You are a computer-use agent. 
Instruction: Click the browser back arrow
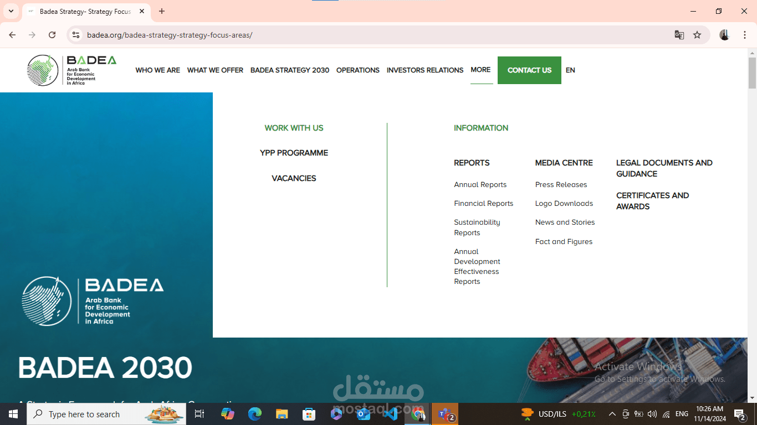coord(12,34)
